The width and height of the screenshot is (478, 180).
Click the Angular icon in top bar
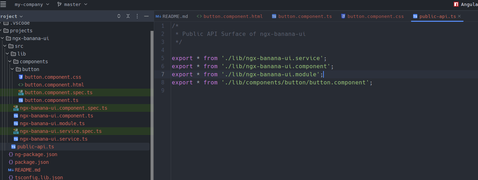456,4
